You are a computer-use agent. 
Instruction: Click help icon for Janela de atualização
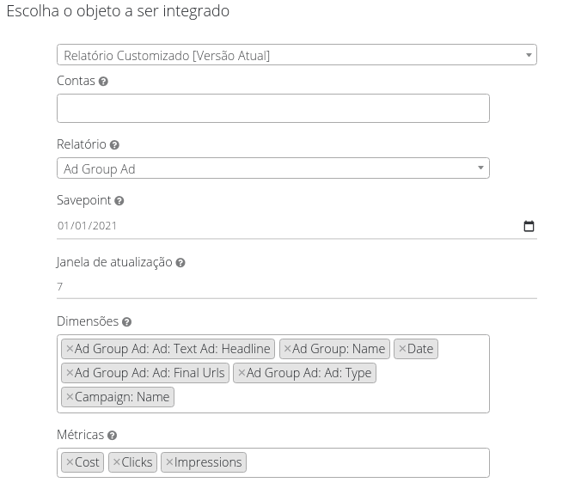pos(180,263)
